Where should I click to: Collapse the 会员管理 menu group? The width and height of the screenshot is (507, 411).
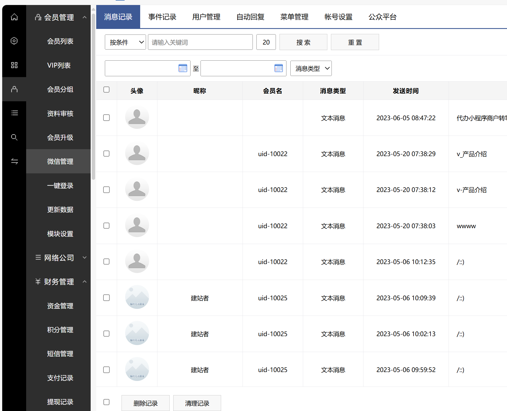click(x=85, y=17)
